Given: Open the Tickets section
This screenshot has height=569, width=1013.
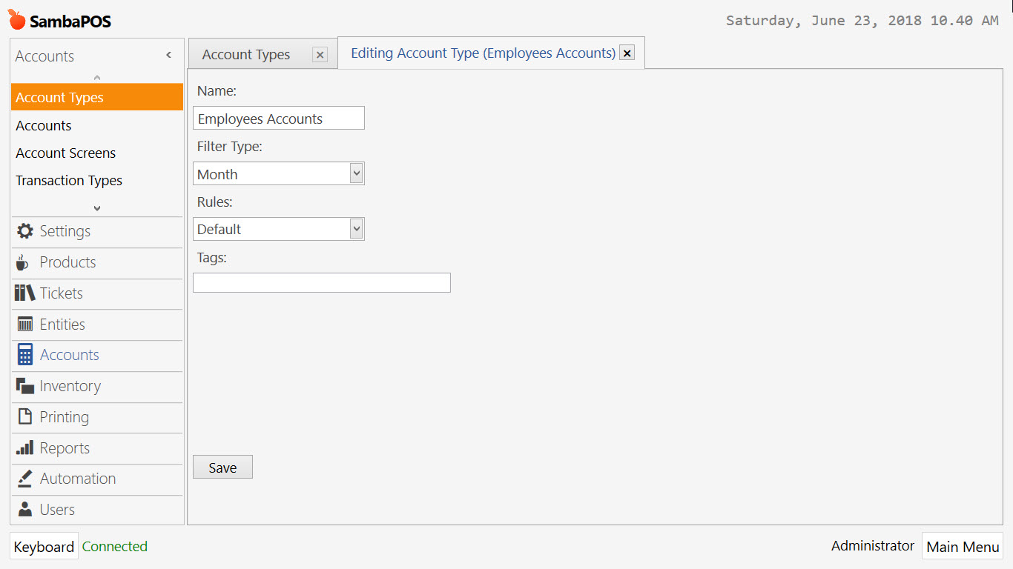Looking at the screenshot, I should click(x=22, y=293).
